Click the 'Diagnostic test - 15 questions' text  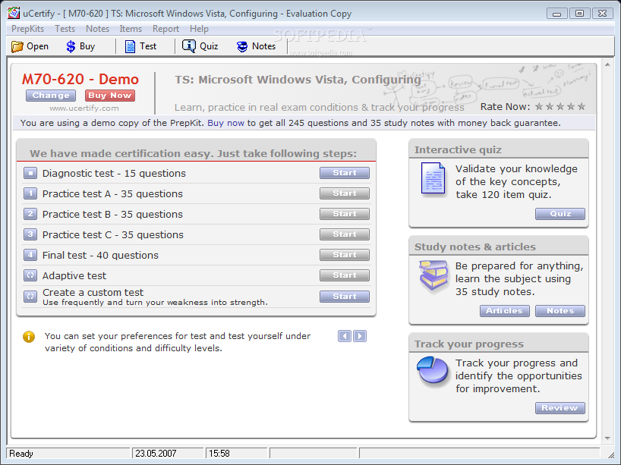[x=114, y=174]
